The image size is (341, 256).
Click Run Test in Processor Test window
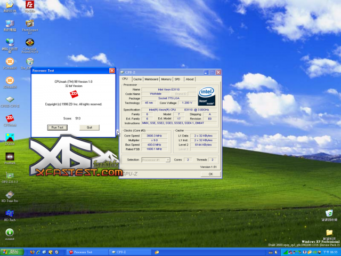pyautogui.click(x=58, y=127)
